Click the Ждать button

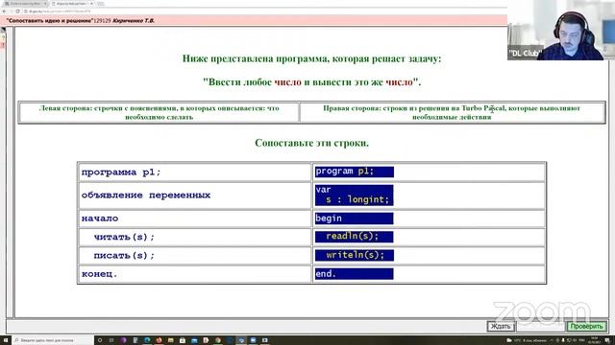click(x=501, y=326)
